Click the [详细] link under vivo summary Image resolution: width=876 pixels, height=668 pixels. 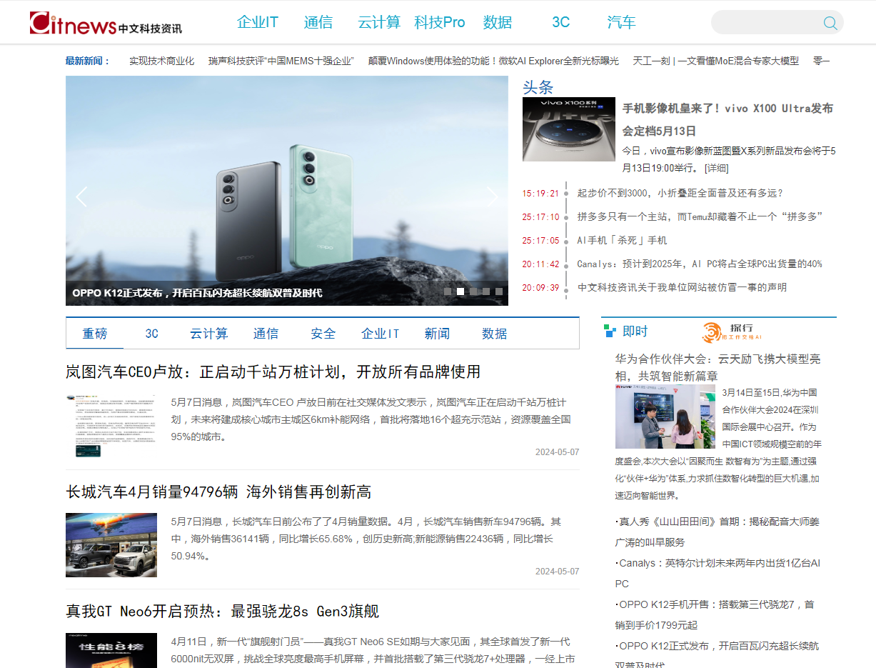pyautogui.click(x=717, y=168)
